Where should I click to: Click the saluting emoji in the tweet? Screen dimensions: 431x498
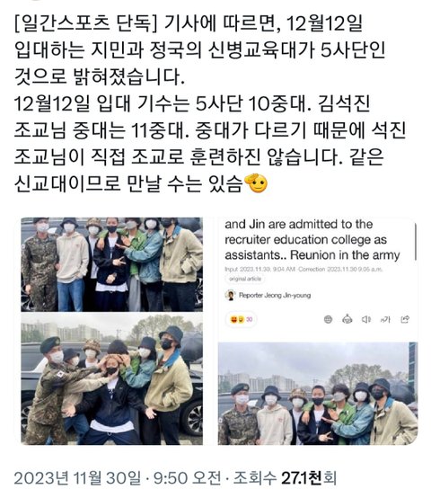[x=256, y=183]
